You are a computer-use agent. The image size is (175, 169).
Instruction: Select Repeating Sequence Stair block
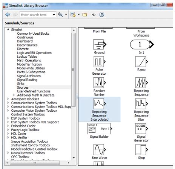141,104
